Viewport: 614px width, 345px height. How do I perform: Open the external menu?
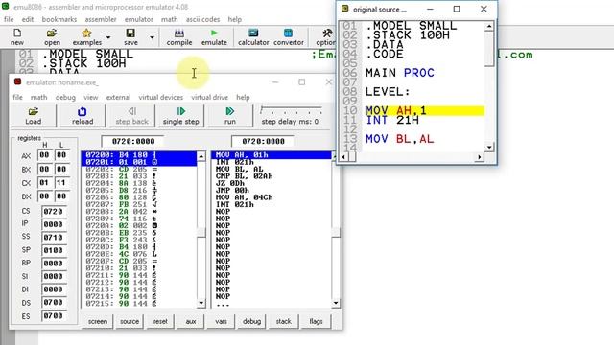click(x=118, y=97)
